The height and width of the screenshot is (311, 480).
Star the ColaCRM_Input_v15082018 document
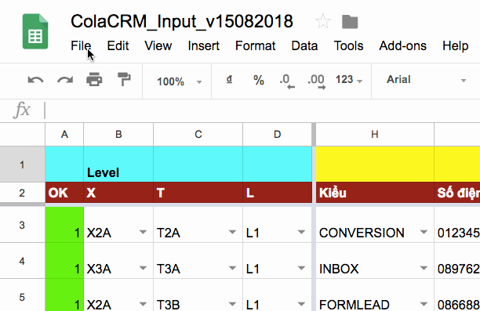tap(323, 22)
